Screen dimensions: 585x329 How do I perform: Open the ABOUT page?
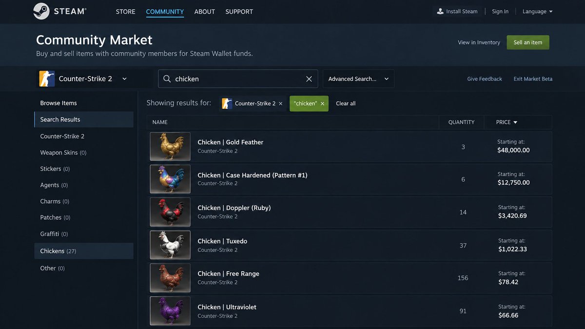pos(205,11)
